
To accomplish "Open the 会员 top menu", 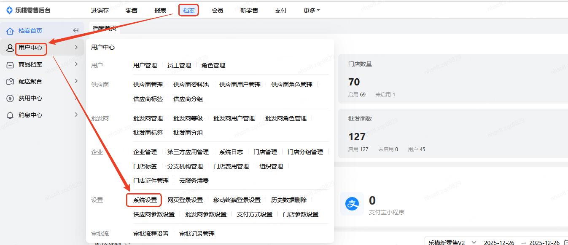I will (x=218, y=11).
